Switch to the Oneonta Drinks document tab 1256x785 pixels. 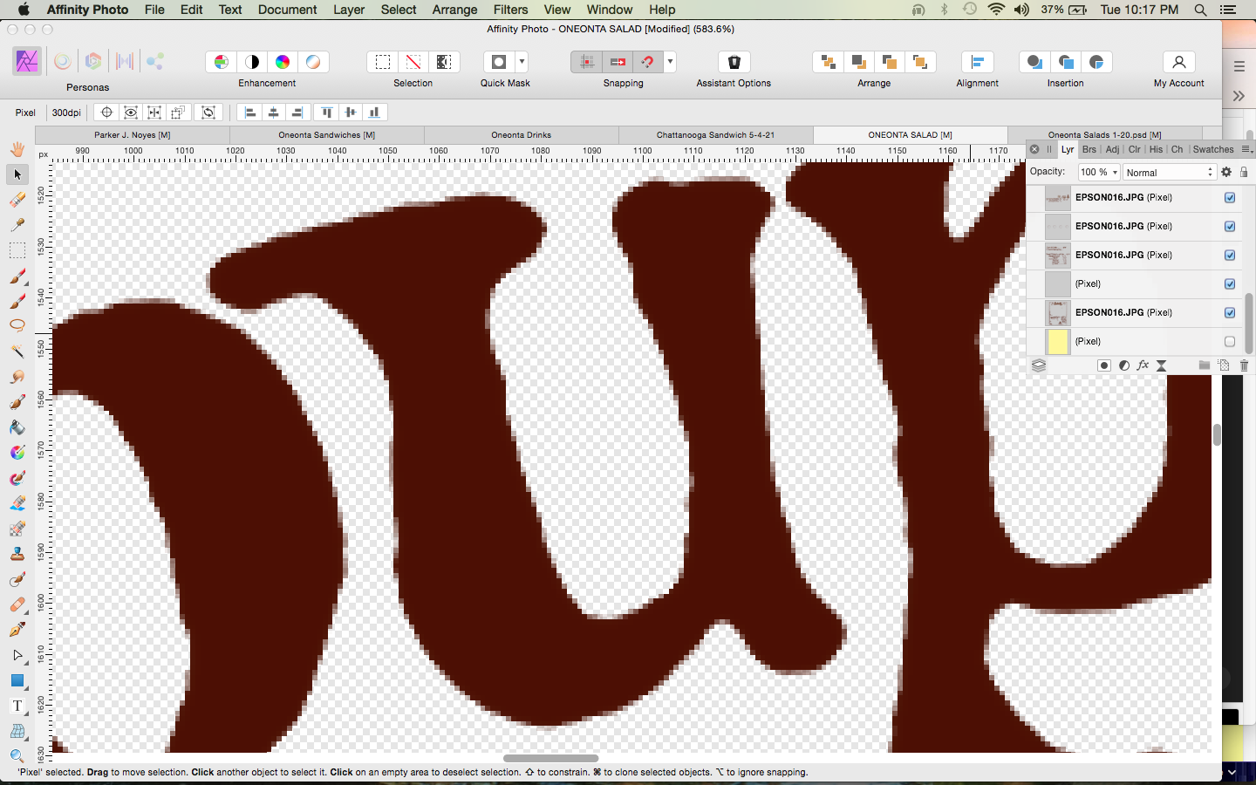521,135
